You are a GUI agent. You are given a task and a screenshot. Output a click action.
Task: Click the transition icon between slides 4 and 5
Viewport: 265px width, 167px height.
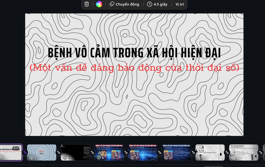click(x=126, y=152)
